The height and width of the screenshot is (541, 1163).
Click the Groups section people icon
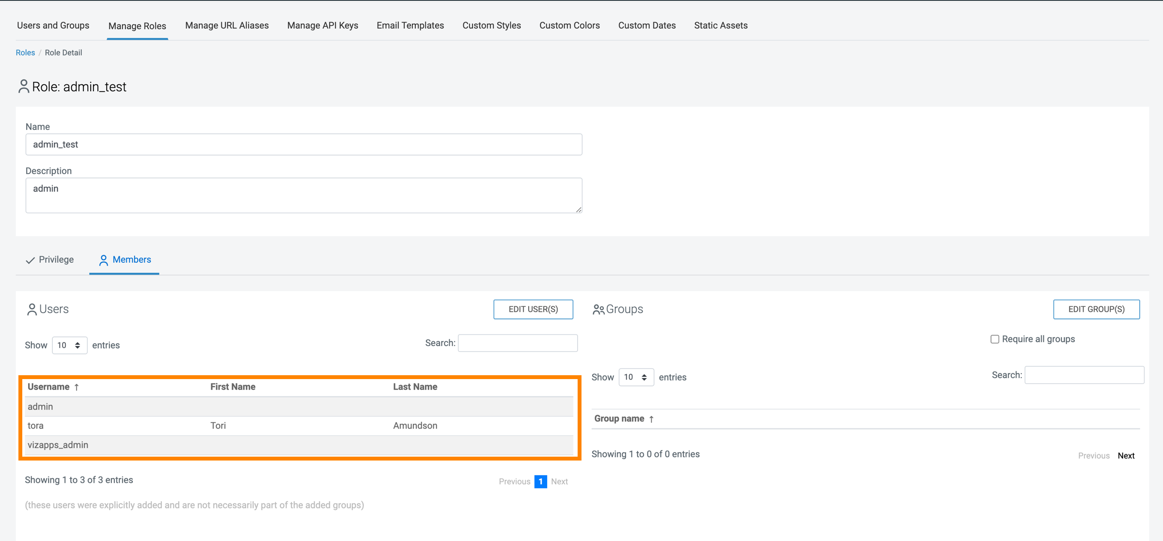click(598, 309)
